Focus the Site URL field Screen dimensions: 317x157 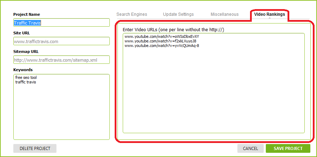tap(61, 41)
